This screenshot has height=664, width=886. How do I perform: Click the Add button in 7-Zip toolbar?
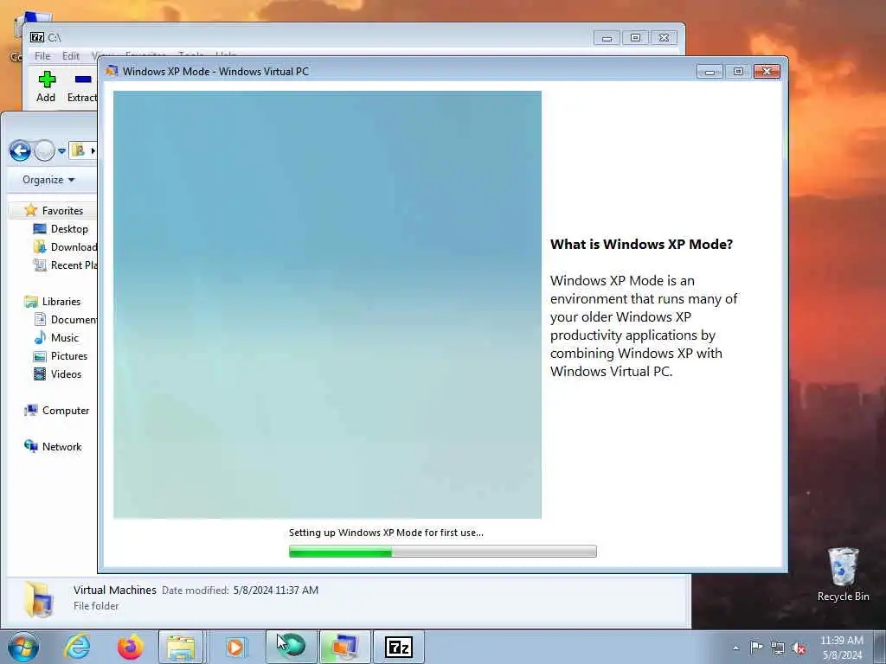point(46,86)
